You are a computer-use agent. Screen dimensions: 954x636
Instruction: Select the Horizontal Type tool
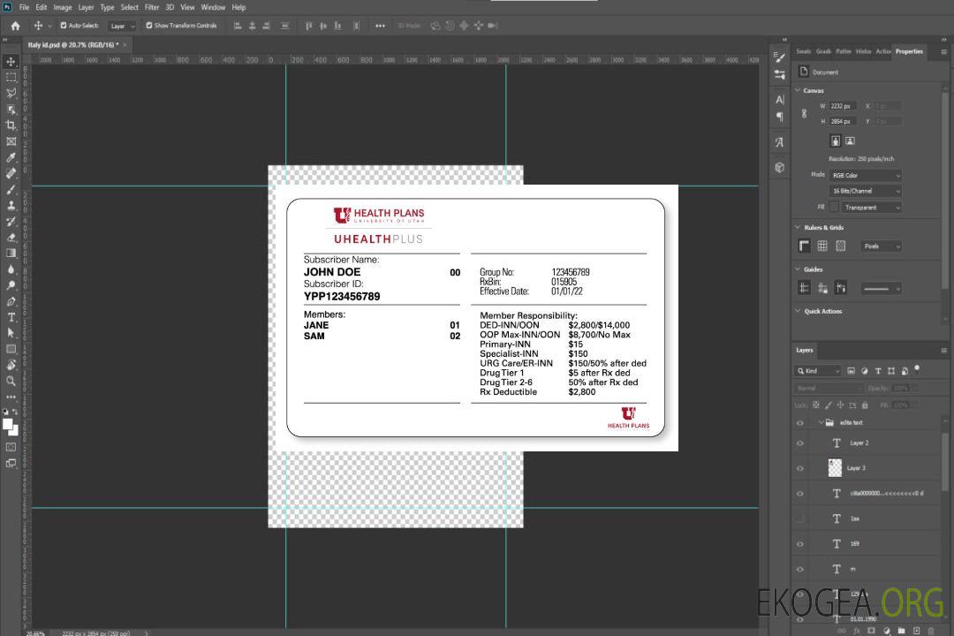pos(11,317)
